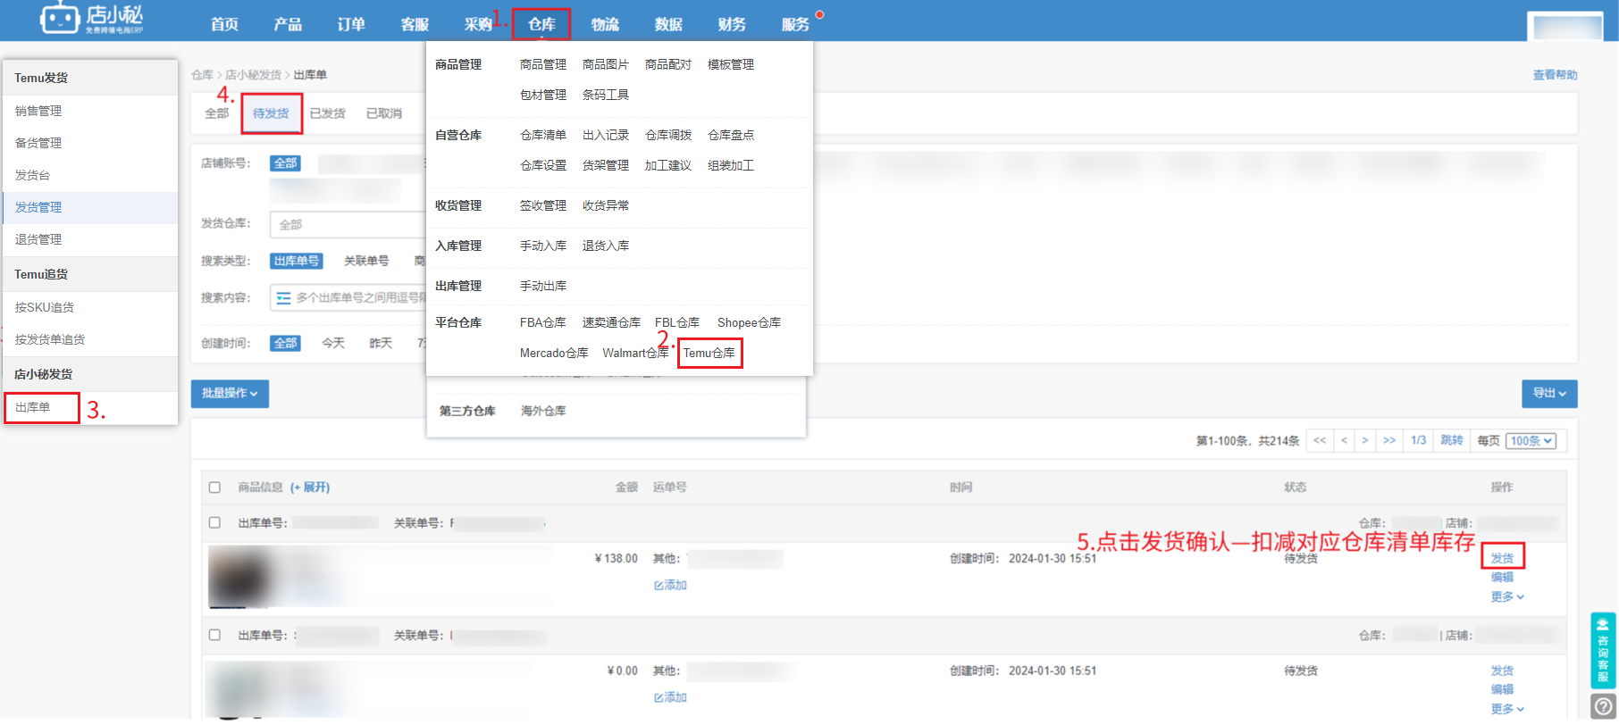Open the 每页 100条 page size dropdown

pos(1531,441)
